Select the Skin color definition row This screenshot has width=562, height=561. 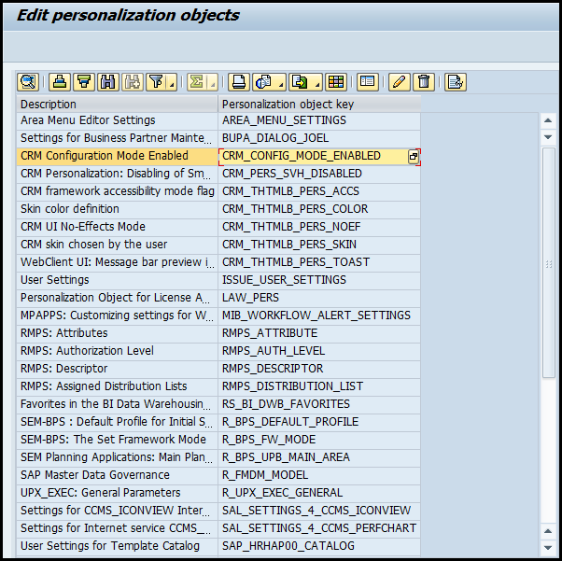coord(118,209)
